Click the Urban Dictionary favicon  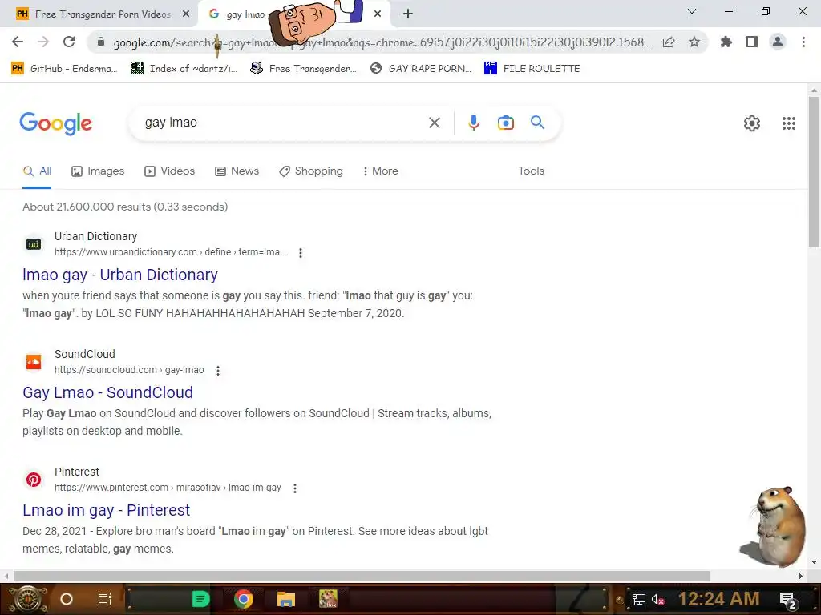(x=34, y=244)
